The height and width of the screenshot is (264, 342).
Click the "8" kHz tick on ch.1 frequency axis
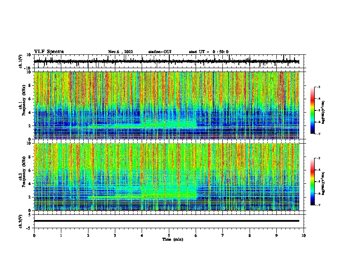click(30, 85)
